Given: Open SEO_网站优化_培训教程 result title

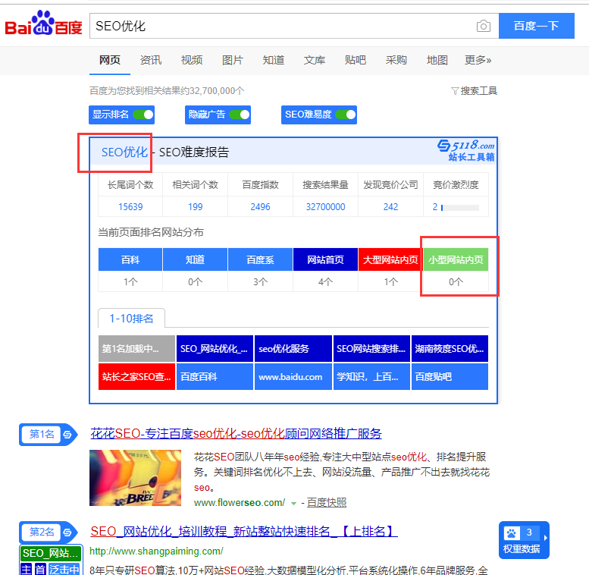Looking at the screenshot, I should pos(244,532).
